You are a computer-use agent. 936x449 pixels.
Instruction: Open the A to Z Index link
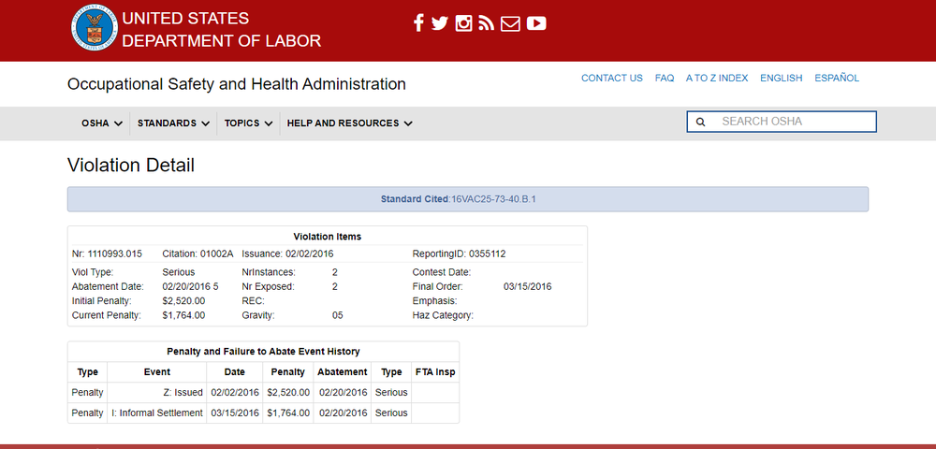717,79
